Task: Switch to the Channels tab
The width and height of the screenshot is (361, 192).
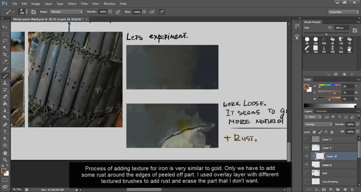Action: (321, 111)
